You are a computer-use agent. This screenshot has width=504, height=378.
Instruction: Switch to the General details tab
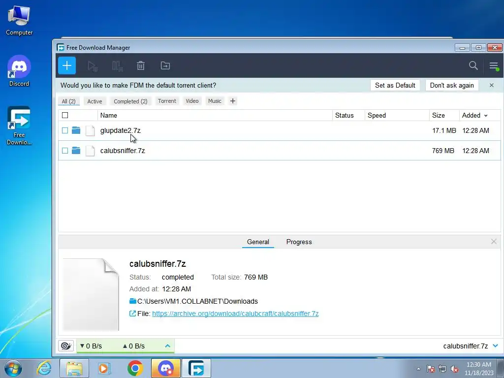click(258, 242)
